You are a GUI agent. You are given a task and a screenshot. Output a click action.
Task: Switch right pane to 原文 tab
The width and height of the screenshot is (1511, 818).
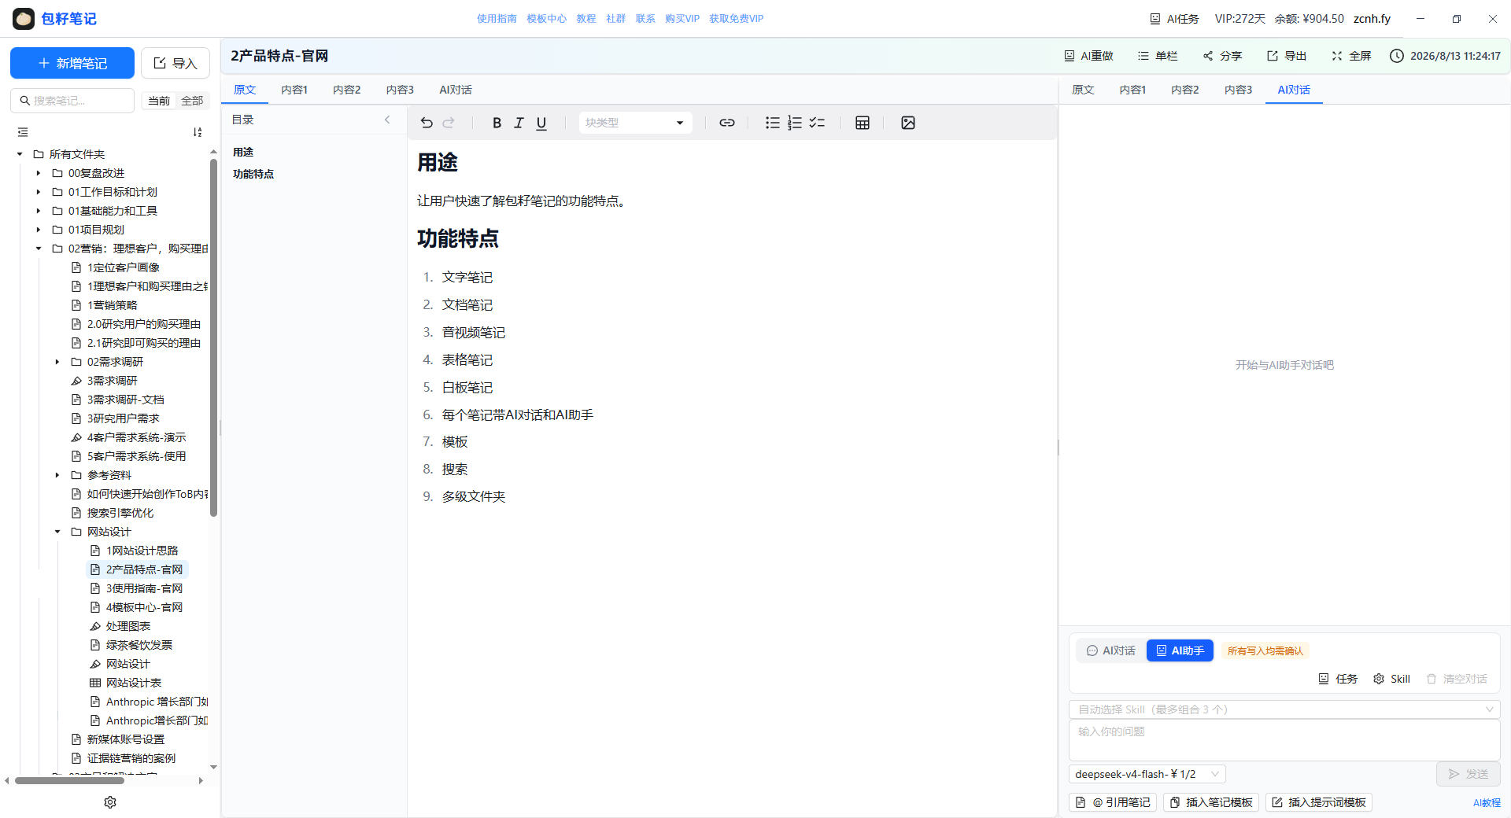[x=1084, y=90]
